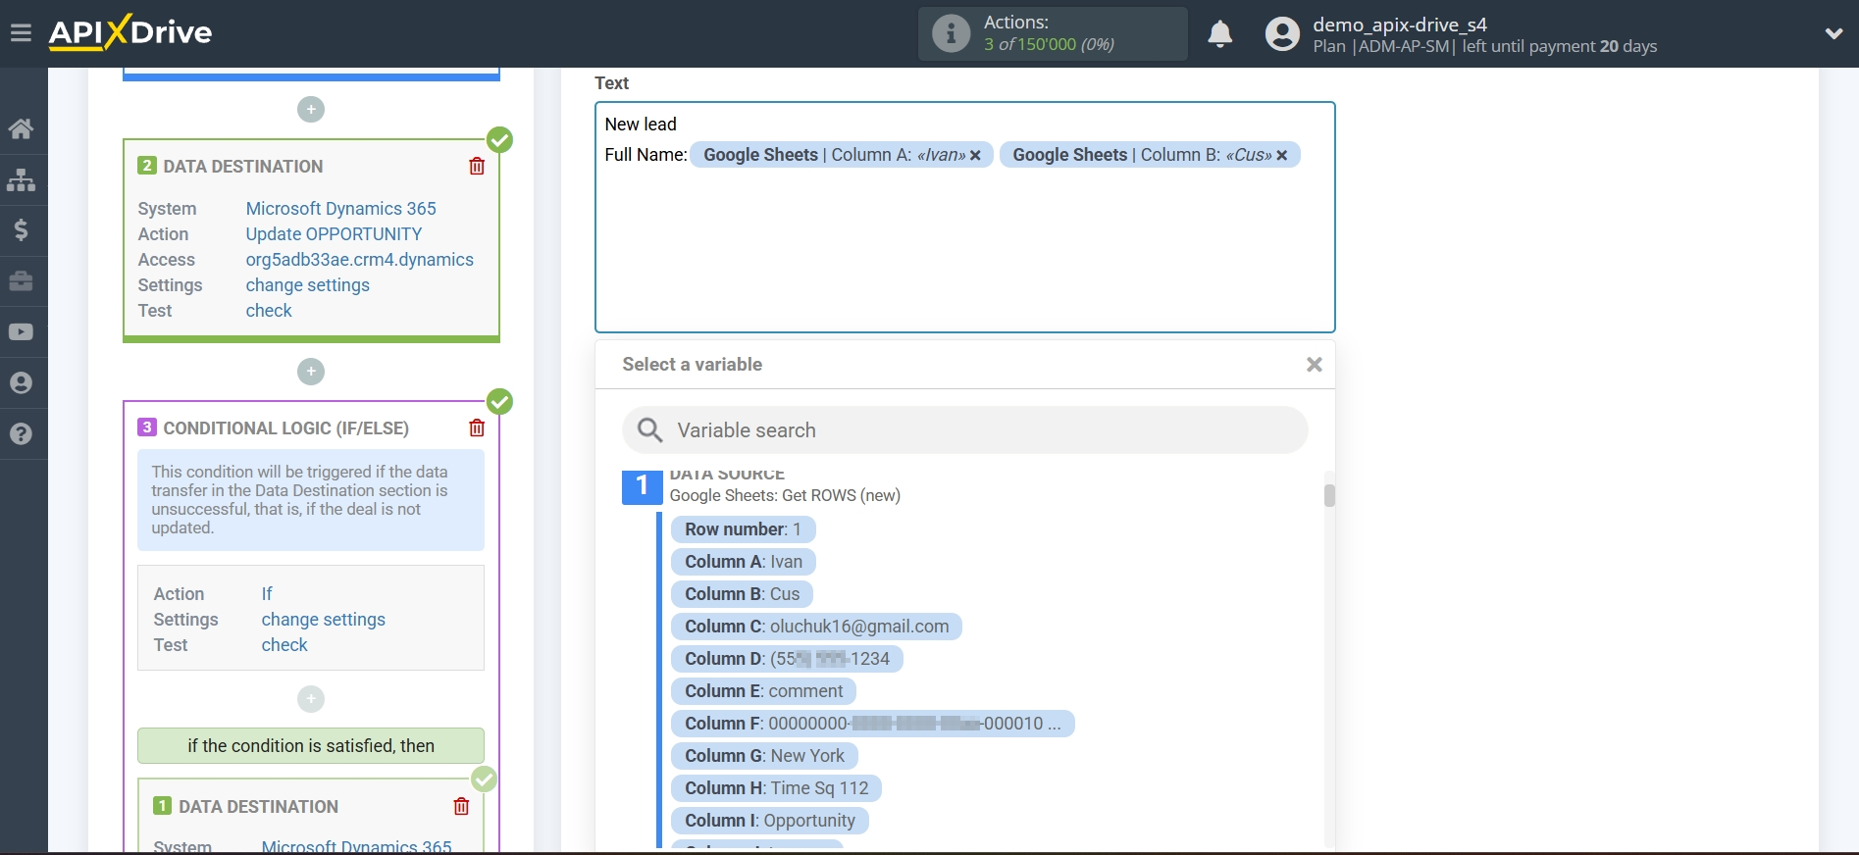Click check in Data Destination test
This screenshot has width=1859, height=855.
tap(269, 311)
